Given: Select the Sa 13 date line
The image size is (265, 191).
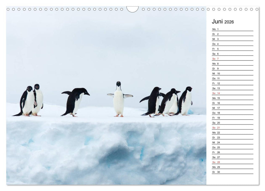Looking at the screenshot, I should [233, 88].
